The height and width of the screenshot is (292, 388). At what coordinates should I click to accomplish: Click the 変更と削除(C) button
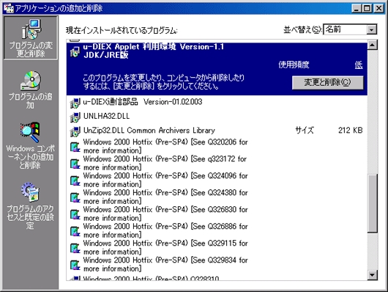coord(328,83)
